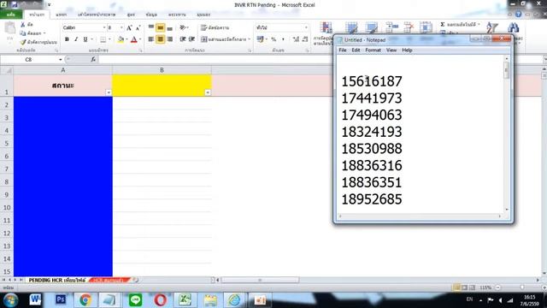The width and height of the screenshot is (547, 308).
Task: Click the Sort and Filter icon
Action: click(492, 28)
